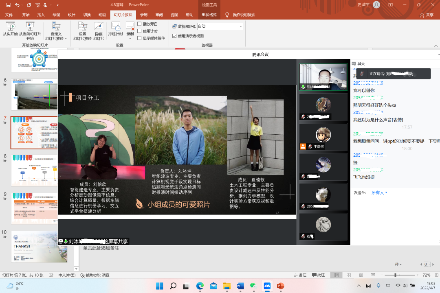This screenshot has height=293, width=440.
Task: Save the presentation via toolbar icon
Action: point(8,5)
